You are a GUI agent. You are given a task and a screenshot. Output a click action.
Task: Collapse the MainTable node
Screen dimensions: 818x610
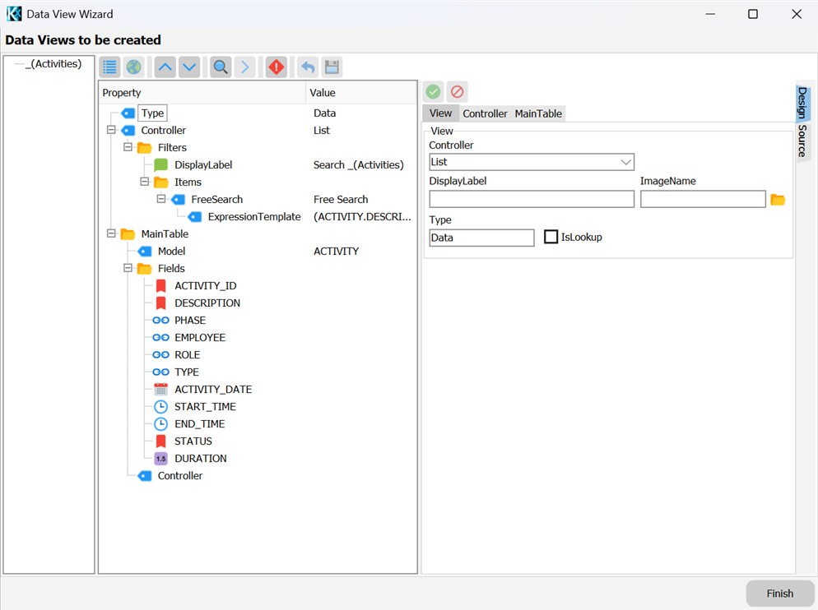[x=111, y=233]
